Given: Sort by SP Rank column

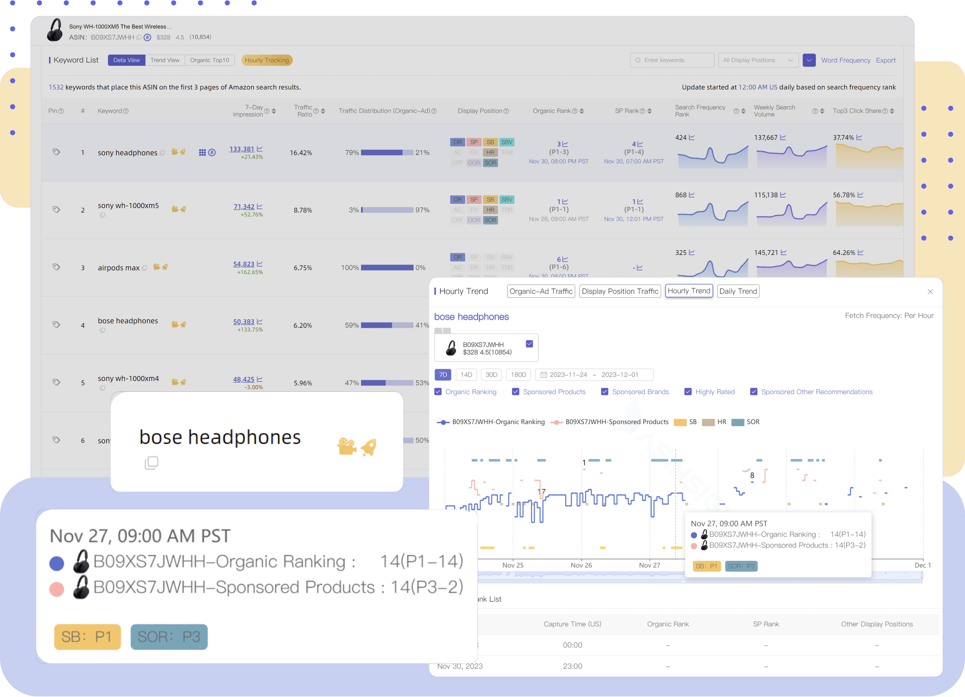Looking at the screenshot, I should pyautogui.click(x=649, y=111).
